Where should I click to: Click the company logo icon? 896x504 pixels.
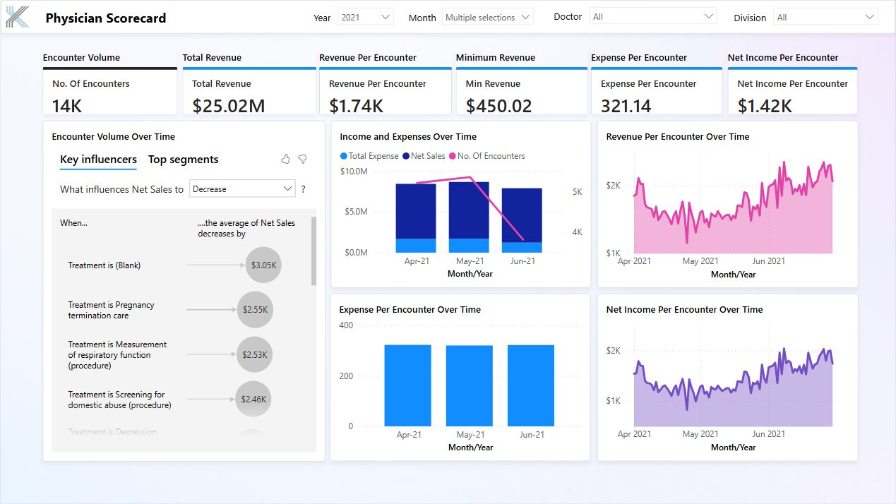pos(18,17)
